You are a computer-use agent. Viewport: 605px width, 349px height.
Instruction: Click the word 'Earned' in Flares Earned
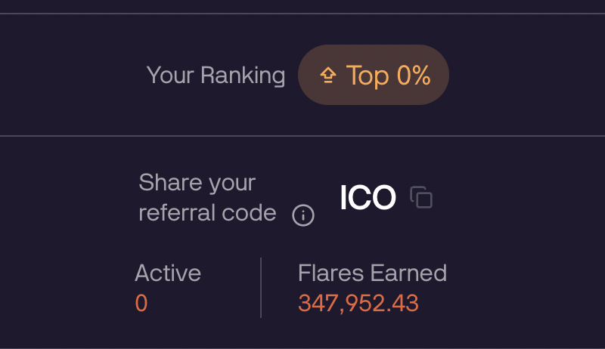409,273
